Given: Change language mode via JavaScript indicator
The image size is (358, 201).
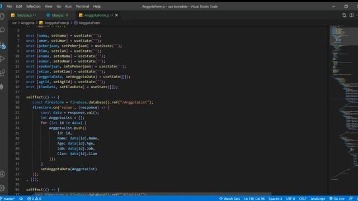Looking at the screenshot, I should pos(318,199).
